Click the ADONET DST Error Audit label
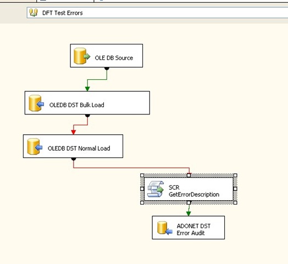The image size is (288, 264). point(193,229)
